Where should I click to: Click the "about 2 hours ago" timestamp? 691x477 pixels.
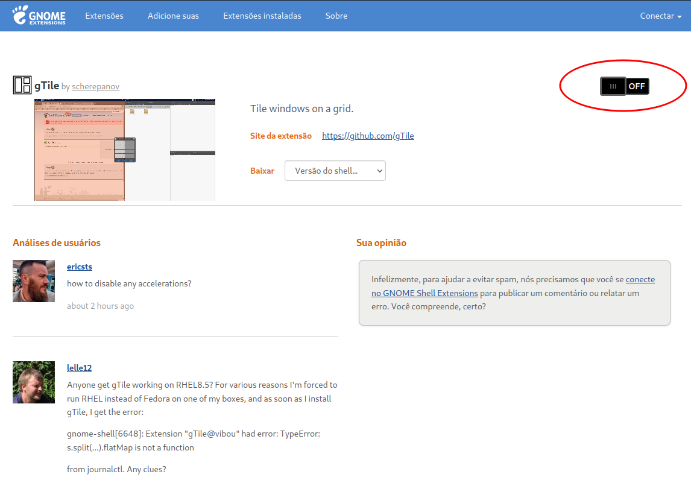[100, 306]
